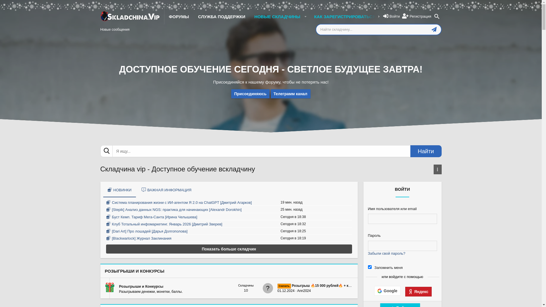Click the blue Найти button
The image size is (546, 307).
point(426,151)
